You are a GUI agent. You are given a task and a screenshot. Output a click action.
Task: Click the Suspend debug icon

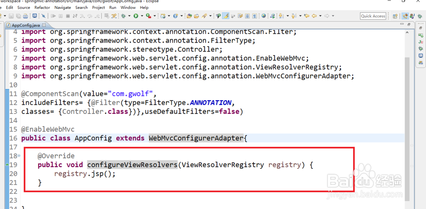point(60,16)
